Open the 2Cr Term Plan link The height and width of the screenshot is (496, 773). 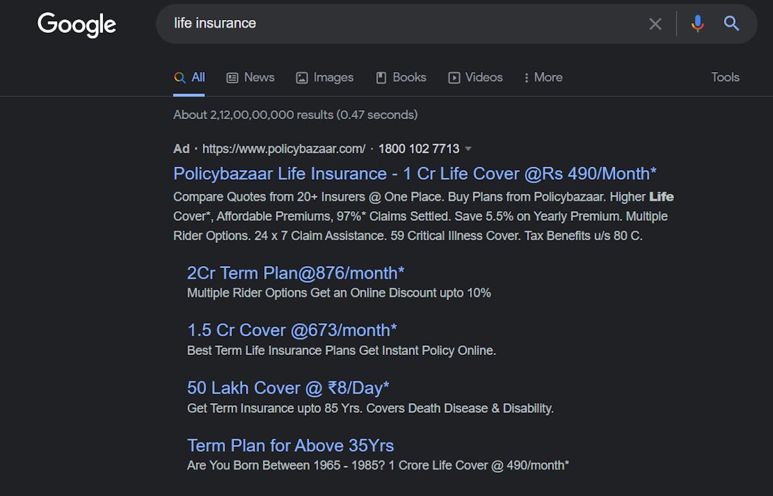click(296, 273)
